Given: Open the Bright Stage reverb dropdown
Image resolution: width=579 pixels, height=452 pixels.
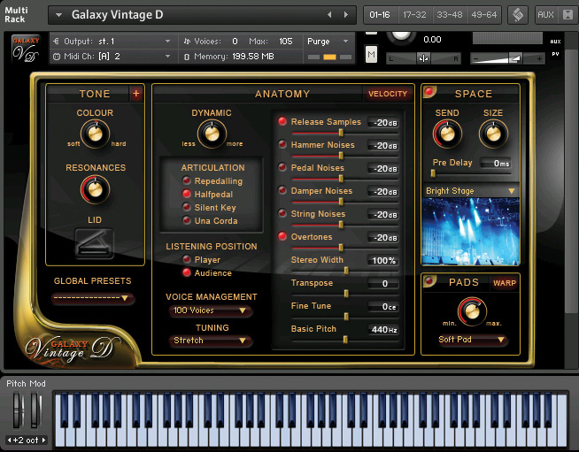Looking at the screenshot, I should click(470, 191).
